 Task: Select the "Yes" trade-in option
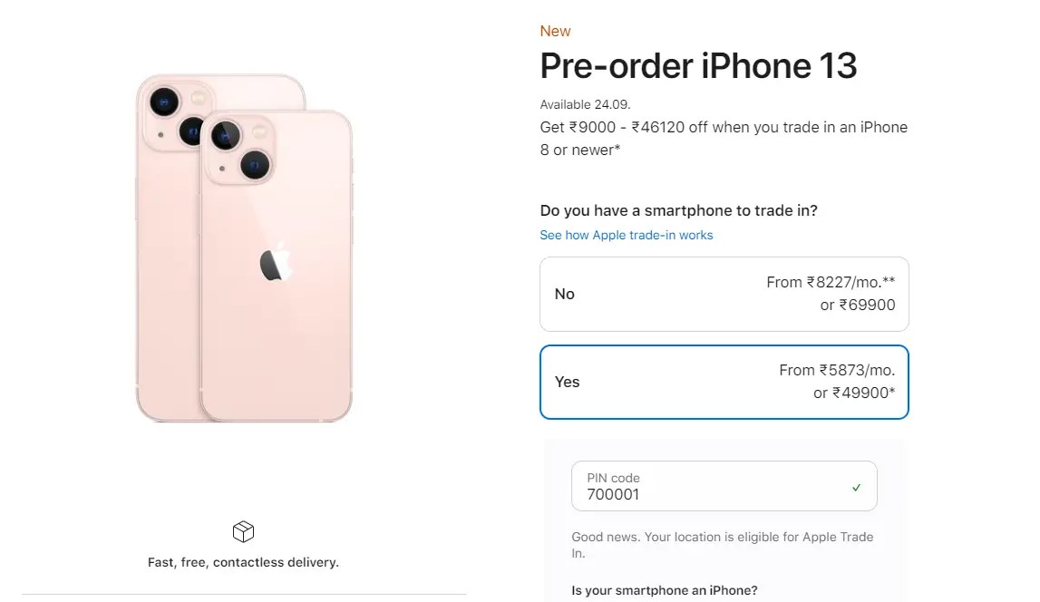point(724,382)
